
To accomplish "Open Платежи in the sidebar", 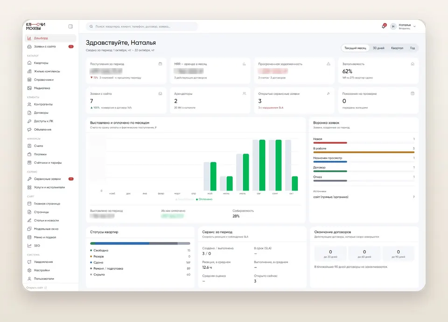I will point(50,154).
